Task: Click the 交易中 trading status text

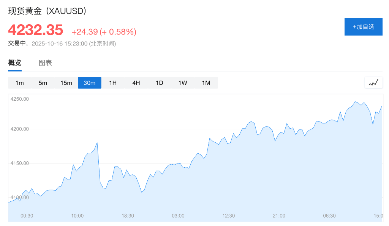Action: point(16,44)
